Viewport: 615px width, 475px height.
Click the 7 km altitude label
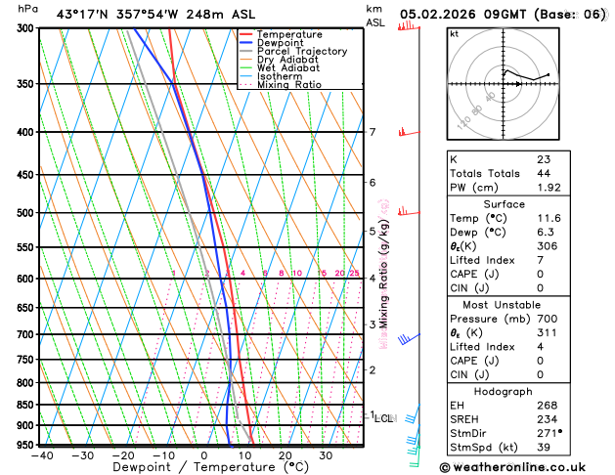[373, 132]
